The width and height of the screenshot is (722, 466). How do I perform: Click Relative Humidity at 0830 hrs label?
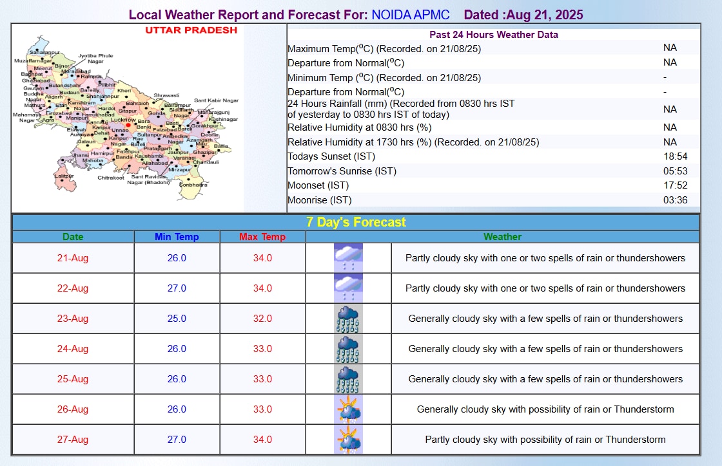pos(359,127)
